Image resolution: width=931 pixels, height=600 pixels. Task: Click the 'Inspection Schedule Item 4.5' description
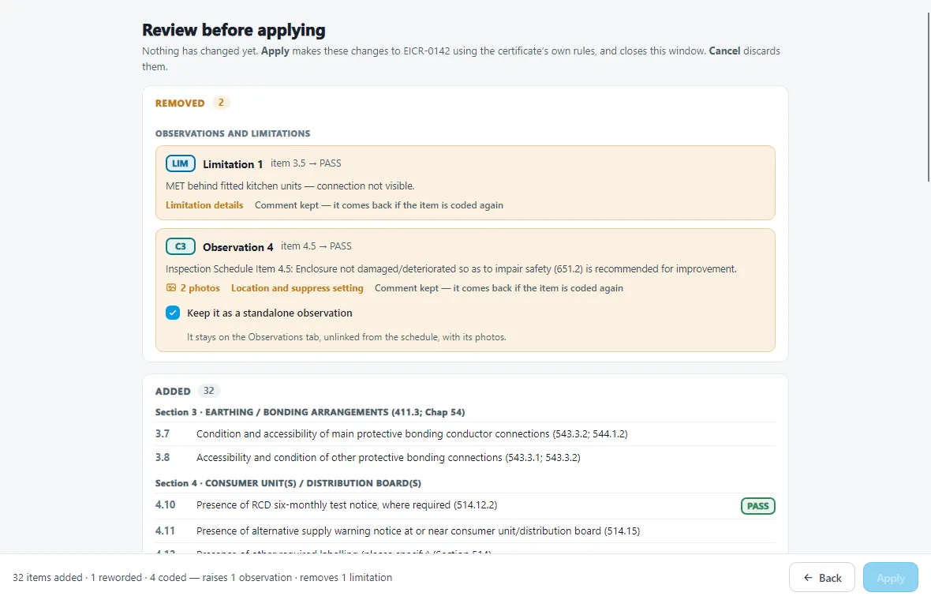(x=451, y=269)
